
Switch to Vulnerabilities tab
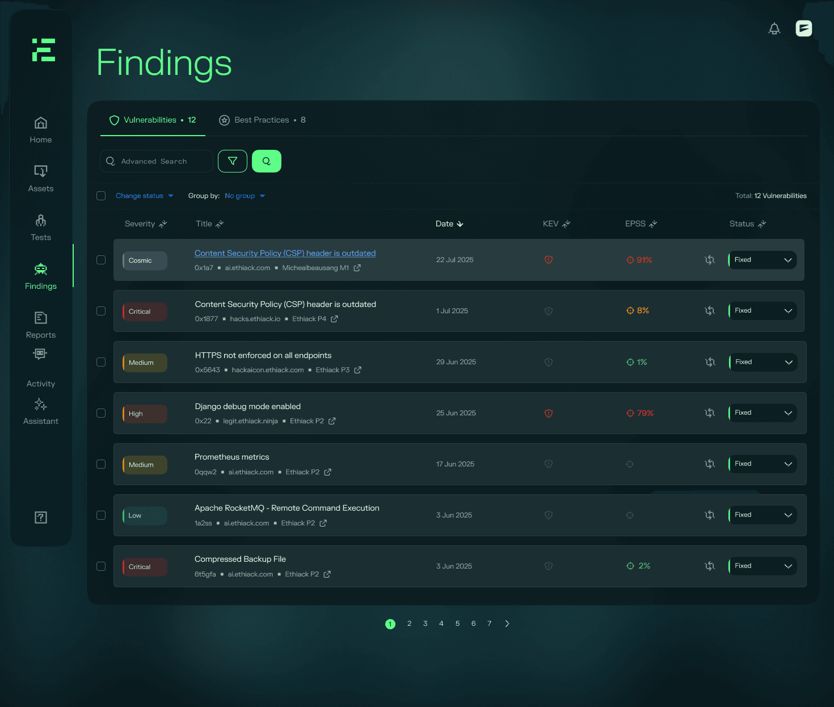(x=153, y=120)
